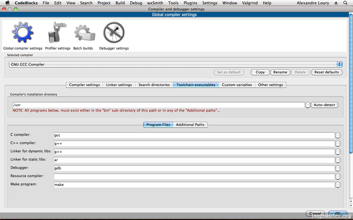The image size is (353, 220).
Task: Open the Project menu
Action: (x=104, y=3)
